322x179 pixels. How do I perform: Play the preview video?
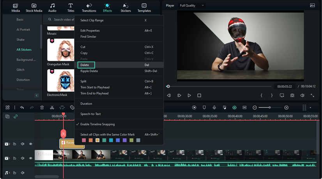pos(189,95)
